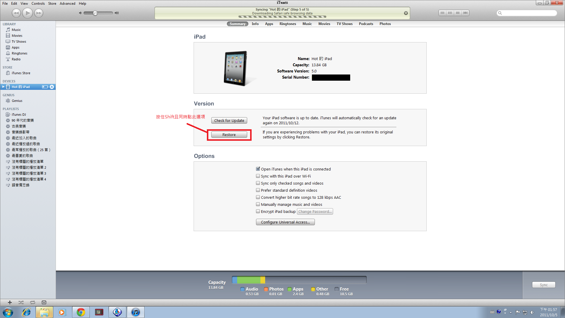565x318 pixels.
Task: Enable Manually manage music and videos
Action: (258, 204)
